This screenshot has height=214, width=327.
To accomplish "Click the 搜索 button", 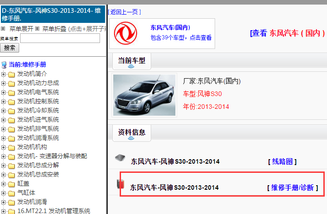I will tap(10, 48).
